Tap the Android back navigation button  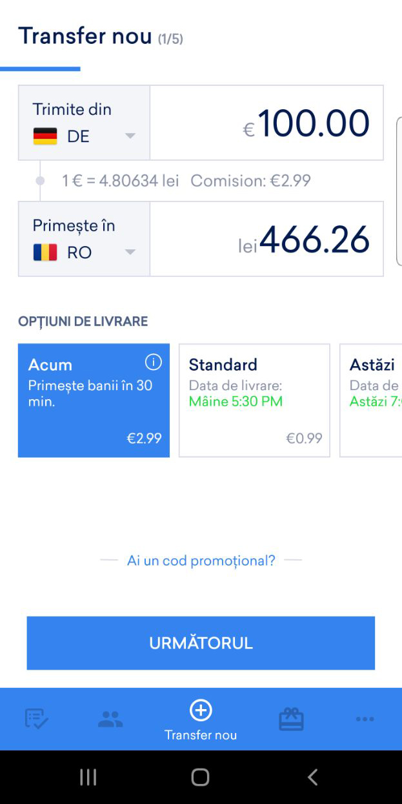click(313, 777)
